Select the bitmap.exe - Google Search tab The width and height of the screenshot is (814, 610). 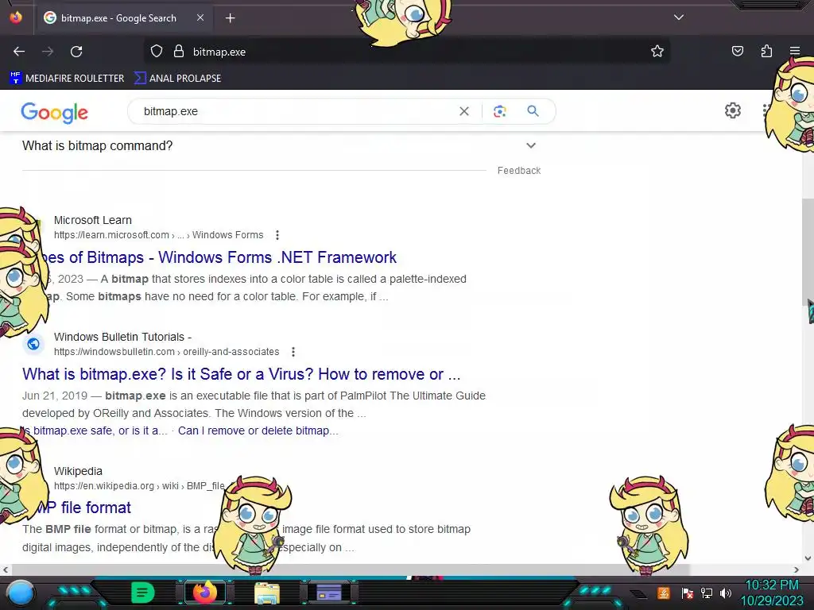pyautogui.click(x=125, y=18)
